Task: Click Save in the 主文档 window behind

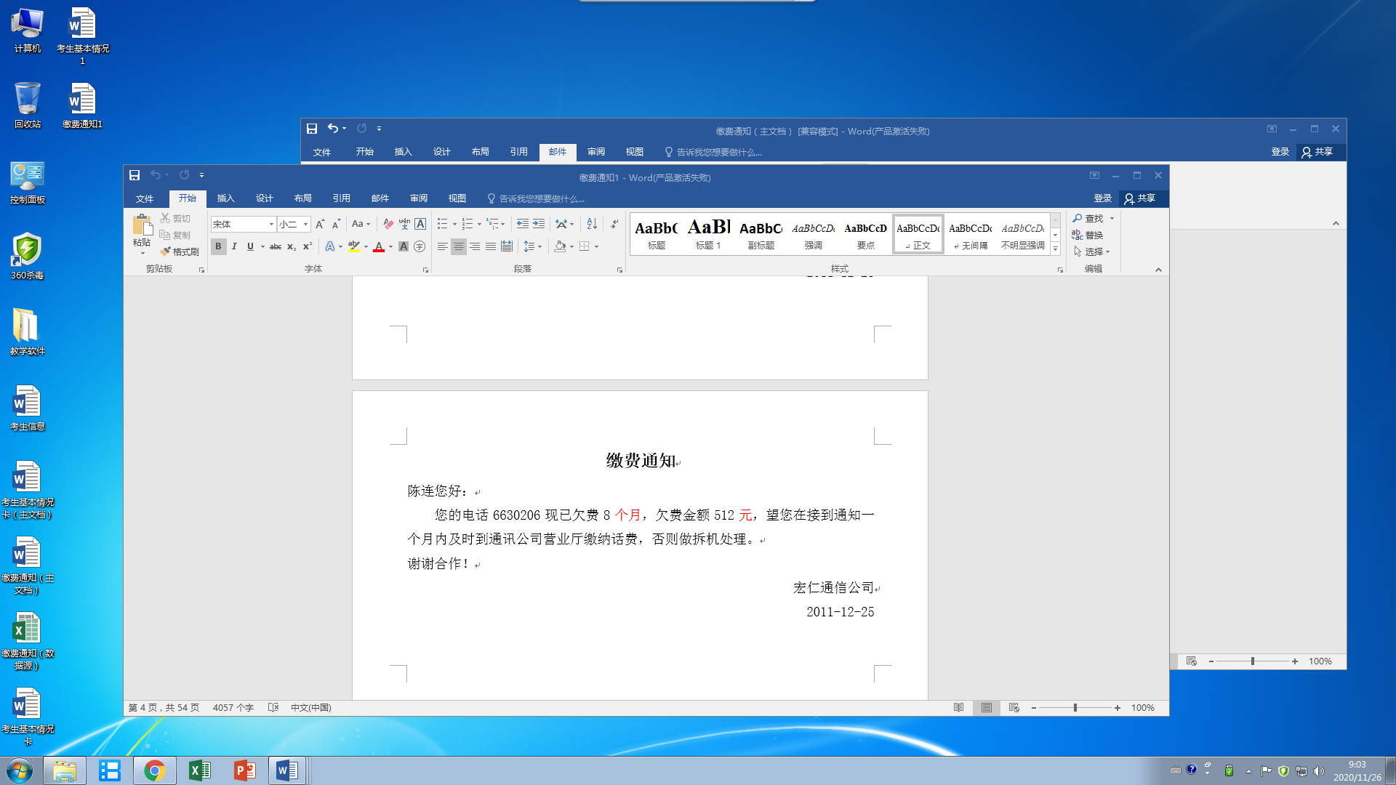Action: click(x=312, y=129)
